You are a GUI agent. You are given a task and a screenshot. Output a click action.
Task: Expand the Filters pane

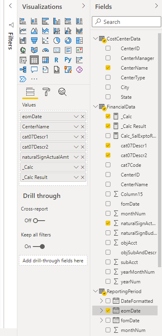[10, 6]
